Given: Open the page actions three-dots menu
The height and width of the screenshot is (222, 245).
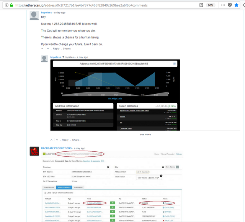Looking at the screenshot, I should [x=223, y=5].
